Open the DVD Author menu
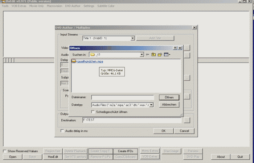Image resolution: width=254 pixels, height=163 pixels. (73, 6)
